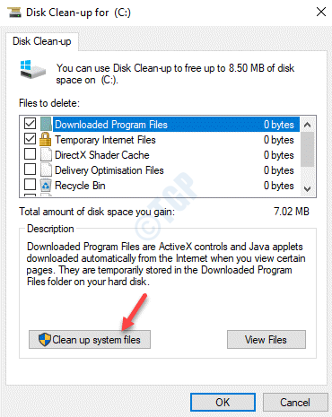Click the Downloaded Program Files item icon
This screenshot has height=417, width=332.
(x=46, y=124)
